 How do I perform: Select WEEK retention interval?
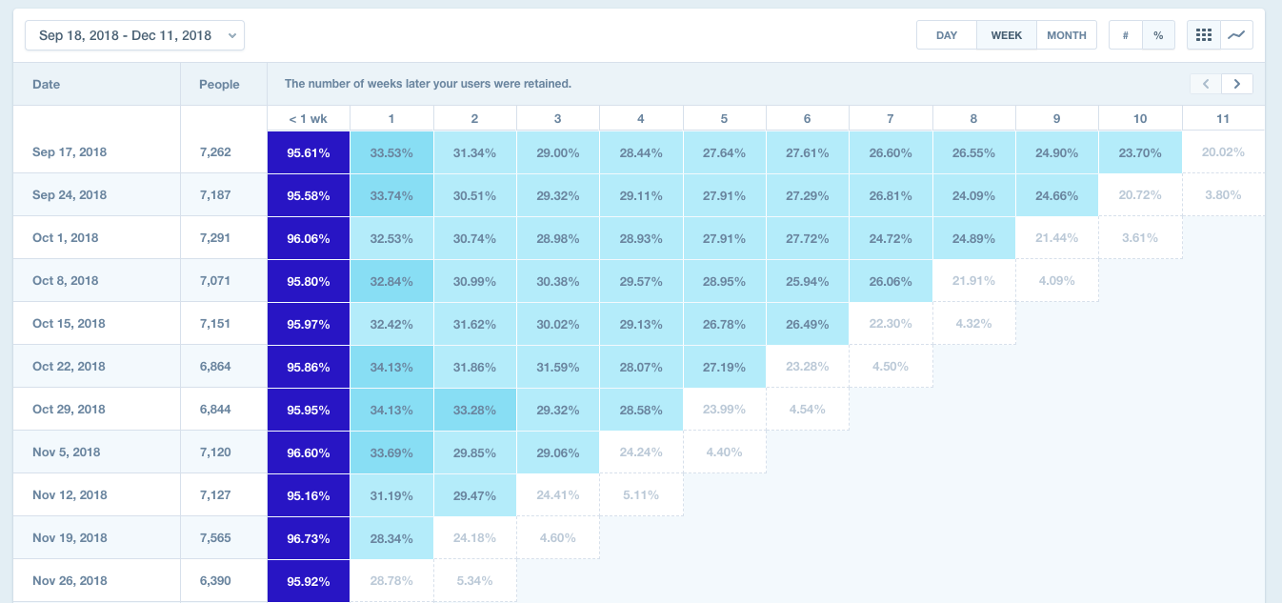(x=1006, y=35)
